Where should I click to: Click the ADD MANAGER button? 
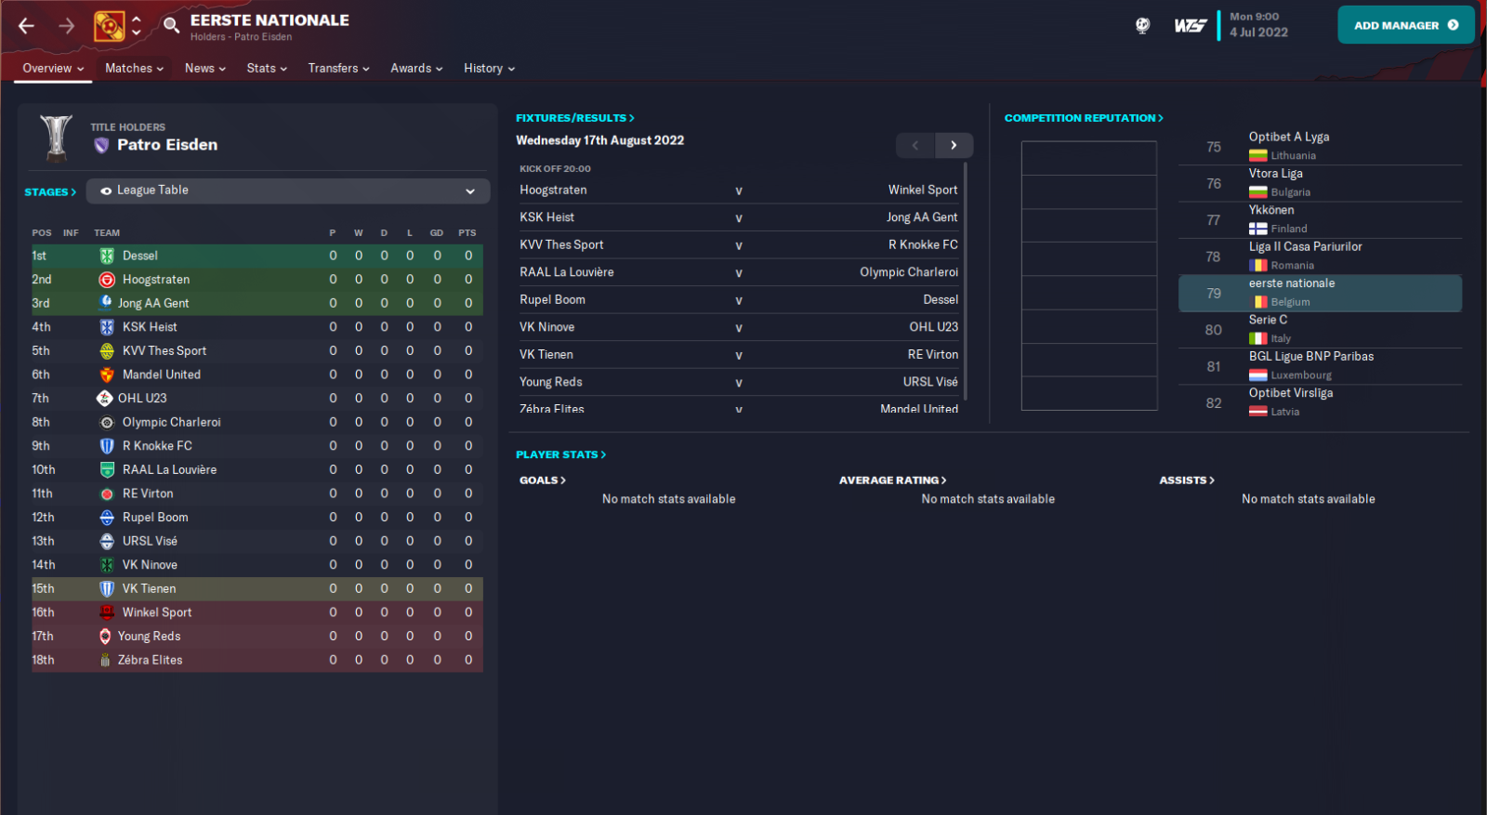point(1406,25)
